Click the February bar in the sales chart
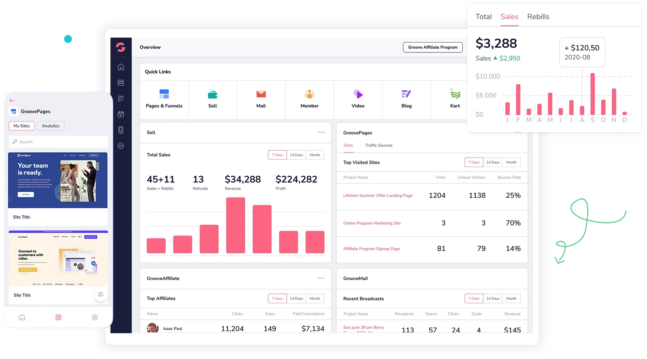Screen dimensions: 647x359 (x=518, y=100)
